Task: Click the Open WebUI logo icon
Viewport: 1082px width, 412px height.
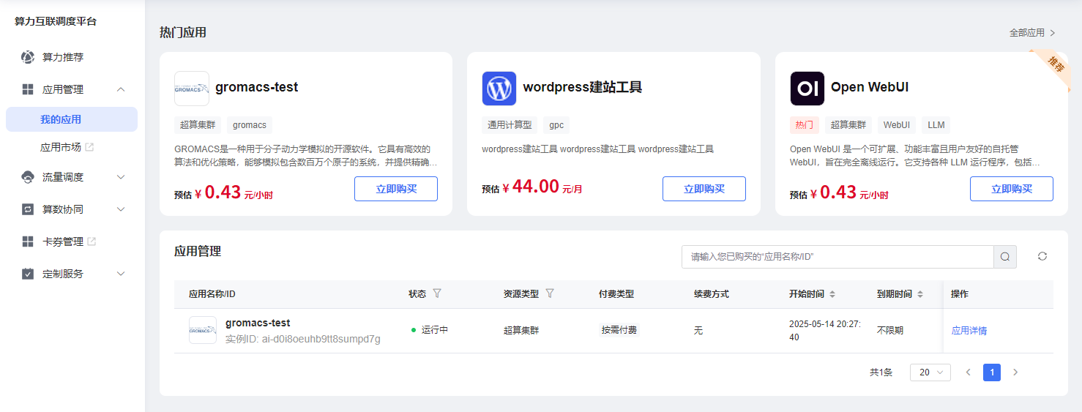Action: pyautogui.click(x=807, y=89)
